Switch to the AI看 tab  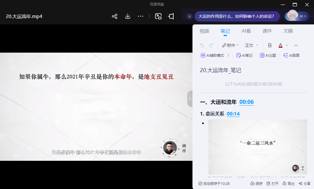(246, 31)
